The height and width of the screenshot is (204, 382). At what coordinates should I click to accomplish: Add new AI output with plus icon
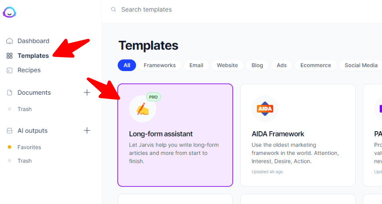point(87,130)
